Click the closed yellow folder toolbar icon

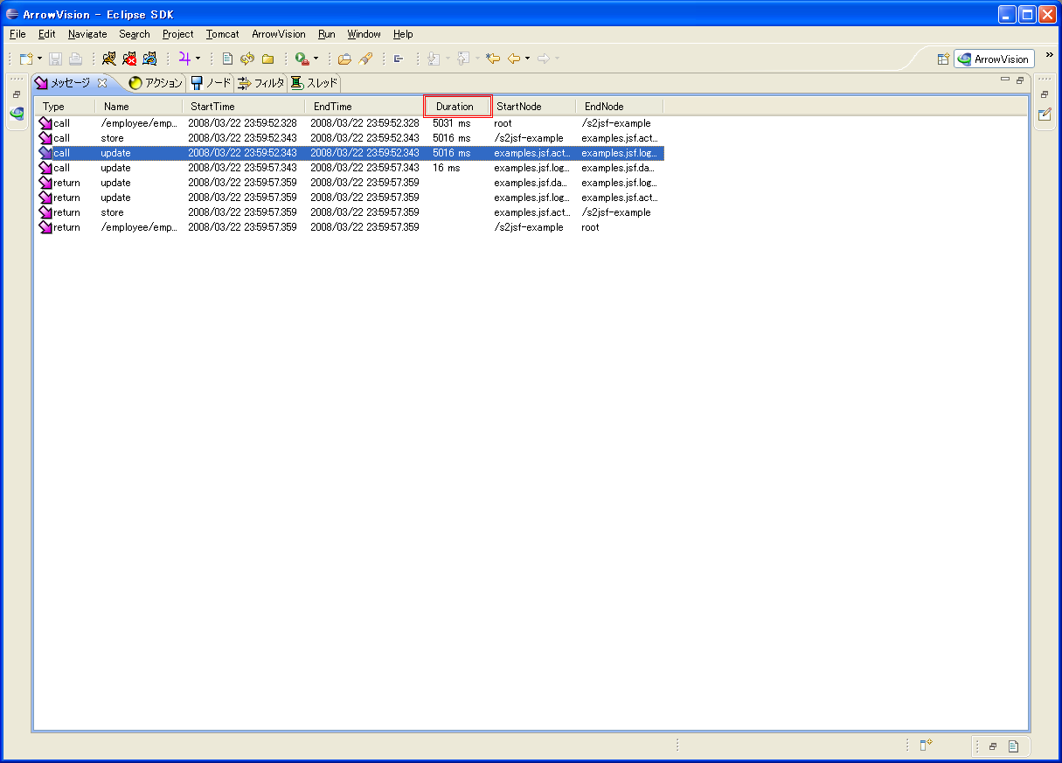(x=267, y=59)
